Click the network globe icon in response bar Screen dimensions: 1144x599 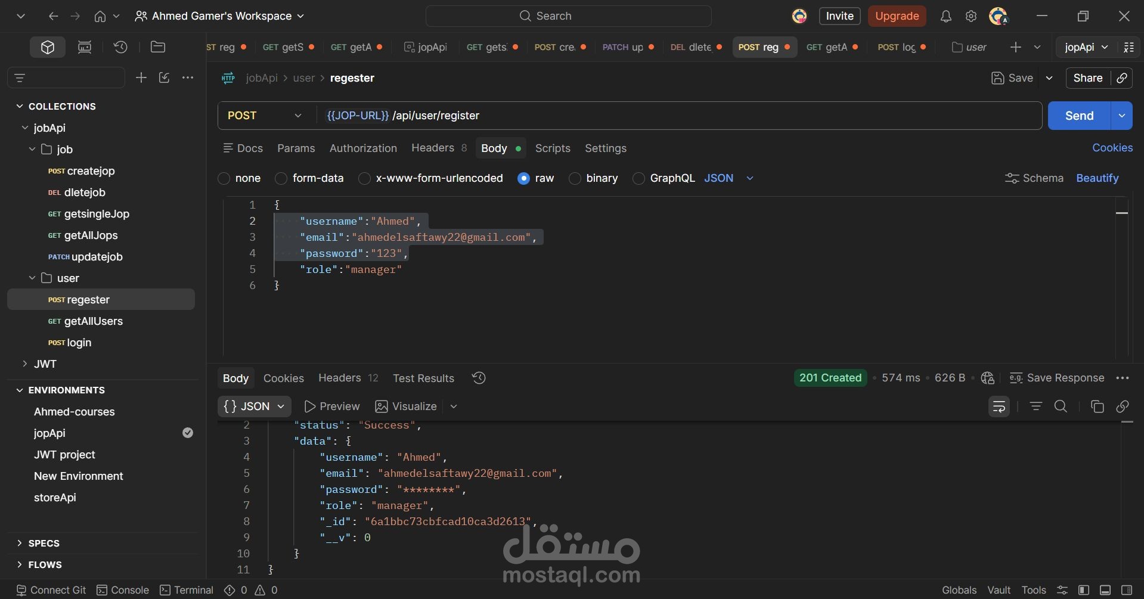click(x=988, y=378)
